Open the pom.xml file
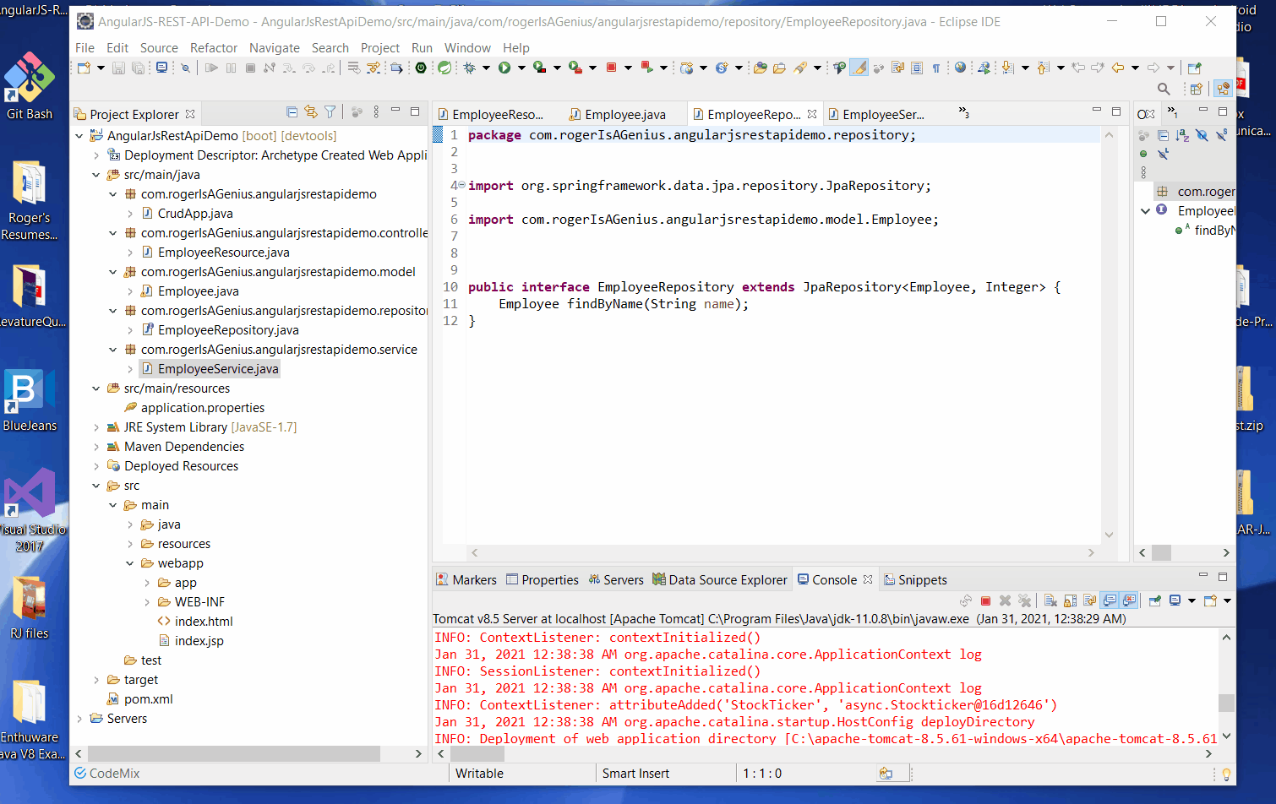Viewport: 1276px width, 804px height. point(149,698)
